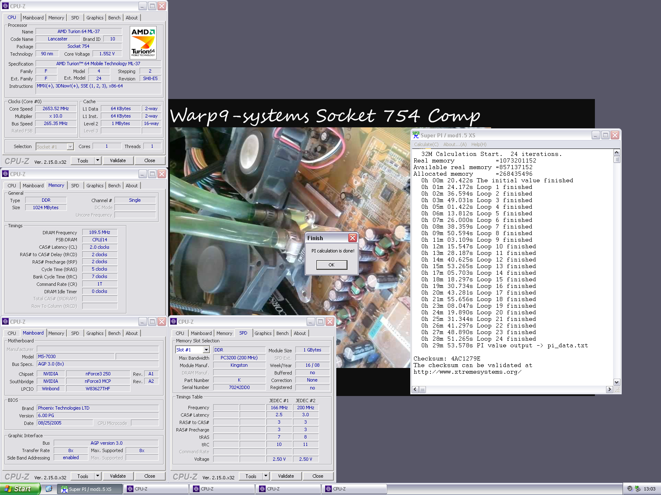Switch to Mainboard tab in top CPU-Z window
The width and height of the screenshot is (661, 495).
[33, 18]
